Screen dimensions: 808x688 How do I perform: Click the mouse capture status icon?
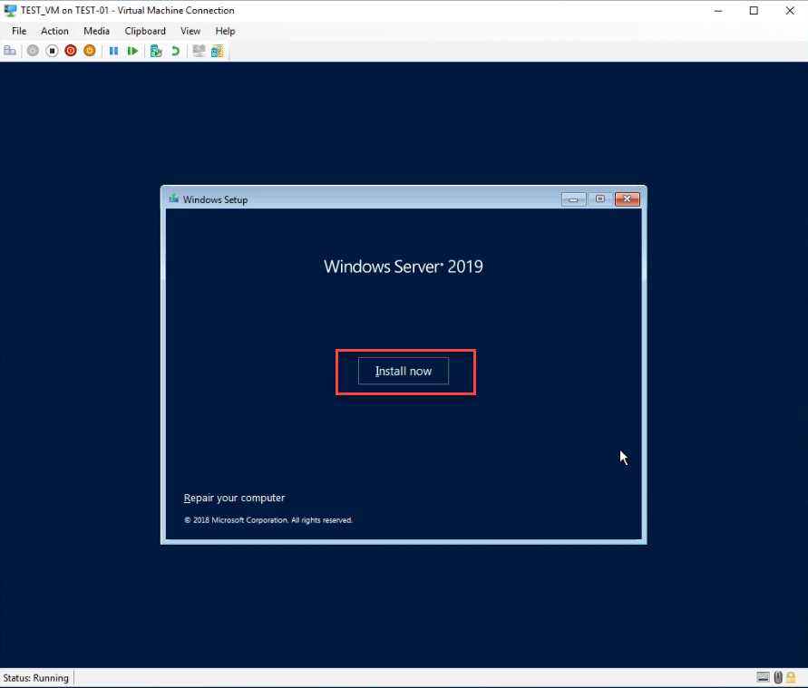click(x=778, y=677)
